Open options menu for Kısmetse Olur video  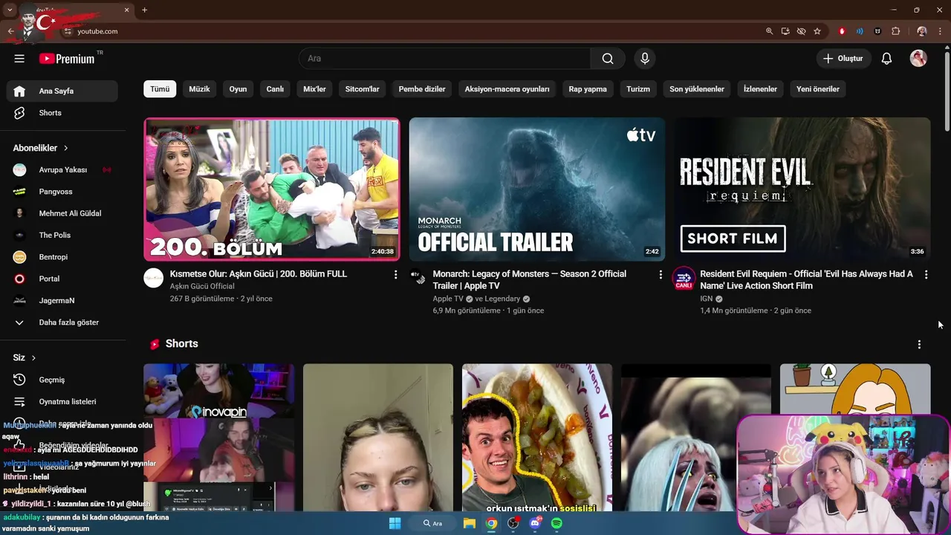coord(395,275)
